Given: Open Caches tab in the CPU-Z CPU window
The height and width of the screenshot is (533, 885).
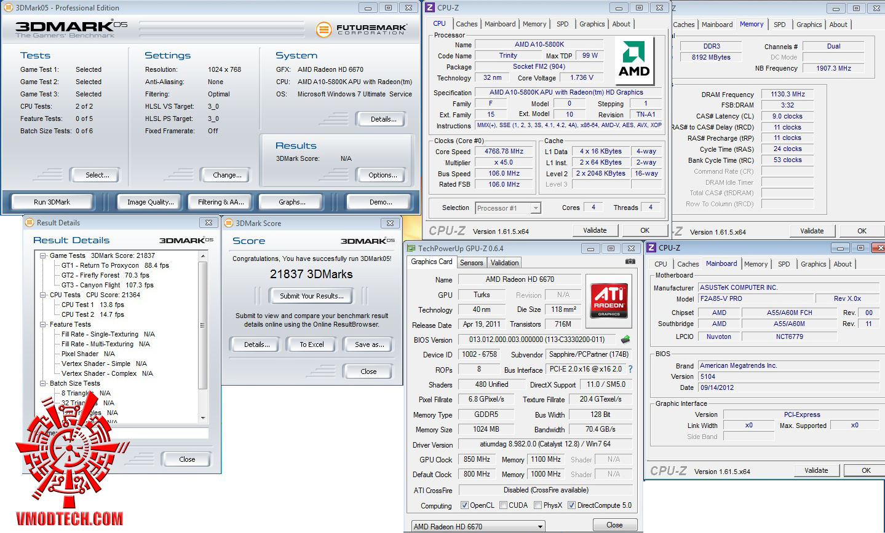Looking at the screenshot, I should tap(467, 24).
